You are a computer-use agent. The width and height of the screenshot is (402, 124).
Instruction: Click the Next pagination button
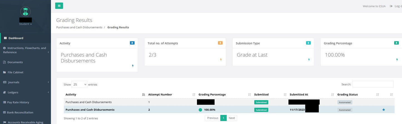(232, 118)
